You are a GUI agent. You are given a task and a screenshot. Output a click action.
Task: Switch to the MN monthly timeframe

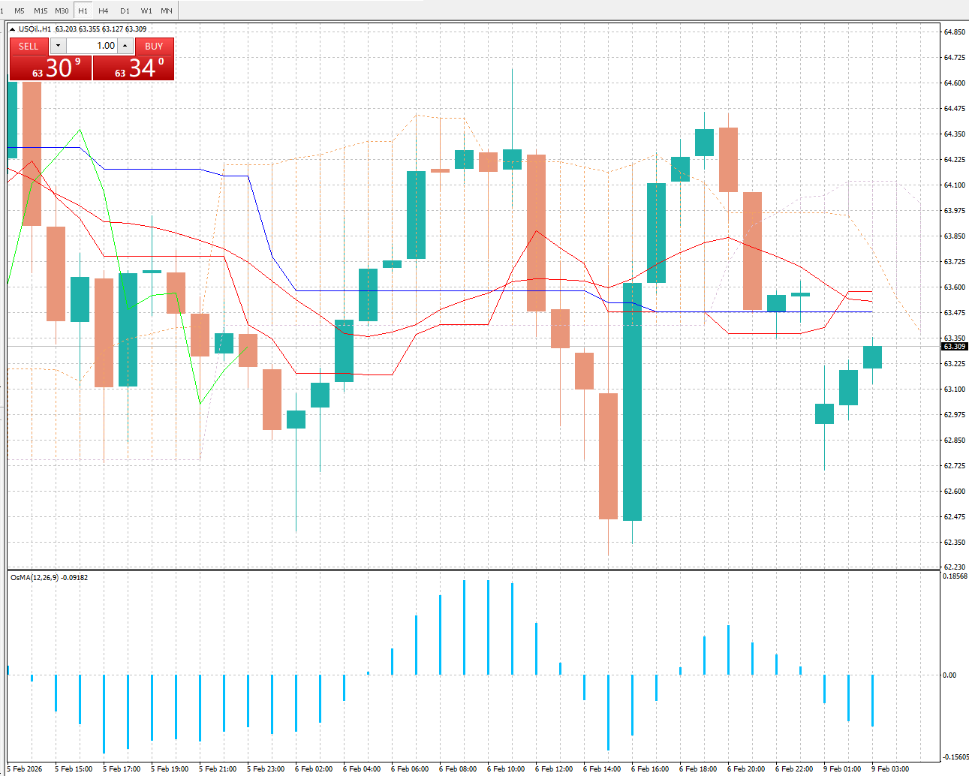pos(167,11)
